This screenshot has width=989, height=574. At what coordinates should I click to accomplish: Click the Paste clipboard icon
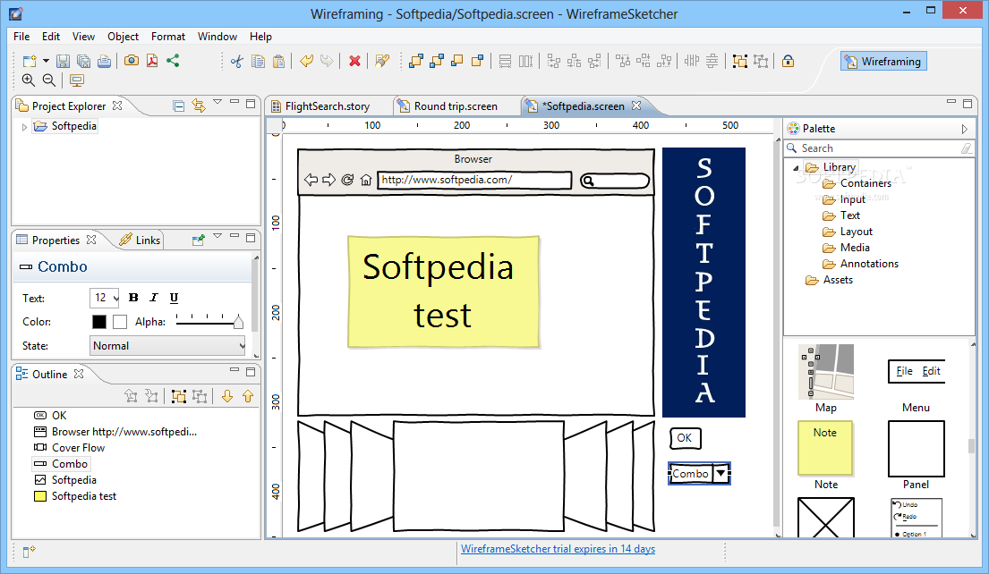278,61
